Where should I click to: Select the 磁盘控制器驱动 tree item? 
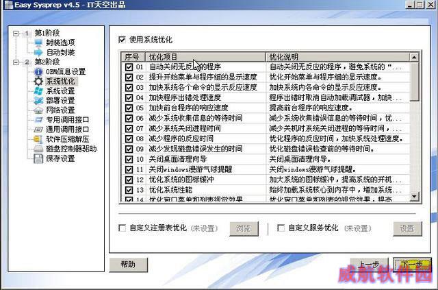tap(71, 149)
